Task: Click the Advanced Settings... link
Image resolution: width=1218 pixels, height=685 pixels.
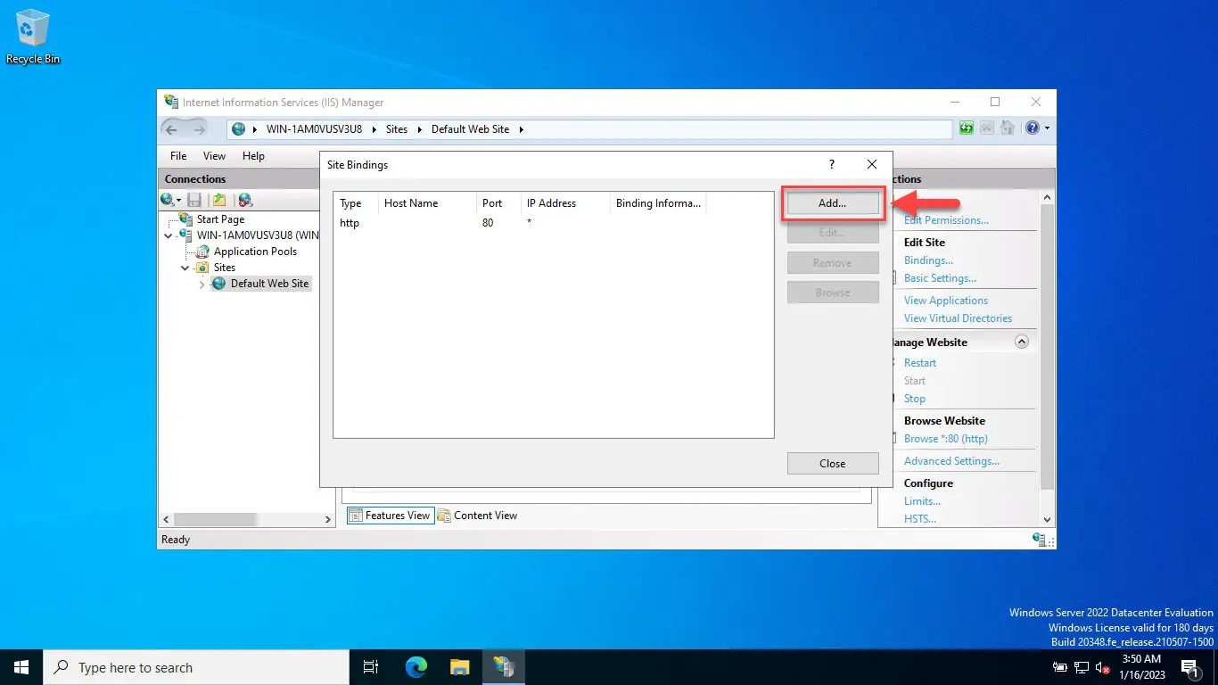Action: (x=951, y=461)
